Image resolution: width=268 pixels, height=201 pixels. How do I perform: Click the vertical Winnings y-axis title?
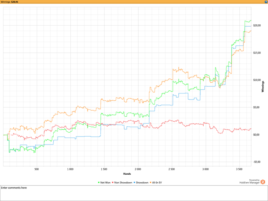263,86
